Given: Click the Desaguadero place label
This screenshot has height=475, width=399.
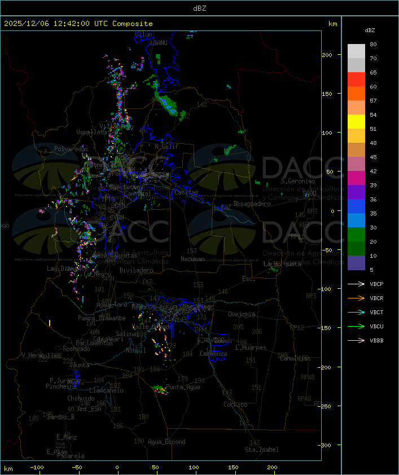Looking at the screenshot, I should pyautogui.click(x=252, y=204).
